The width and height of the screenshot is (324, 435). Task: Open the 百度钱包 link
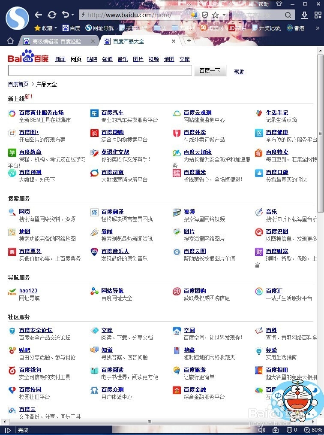(30, 370)
